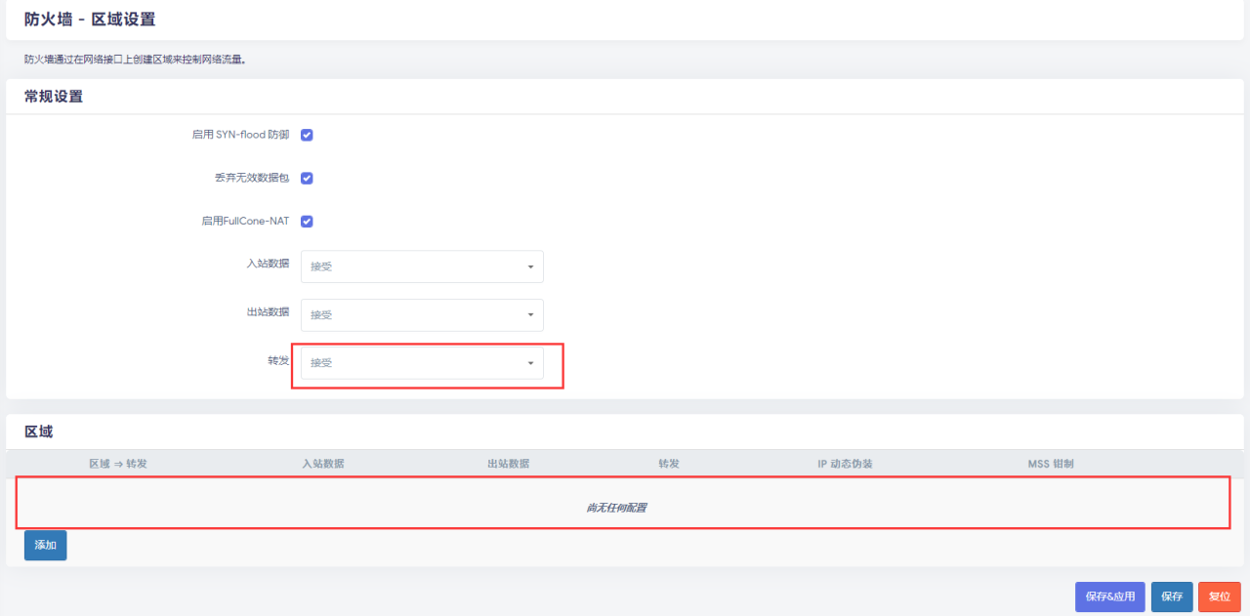Click the 出站数据 table column header
Viewport: 1250px width, 616px height.
pos(508,464)
